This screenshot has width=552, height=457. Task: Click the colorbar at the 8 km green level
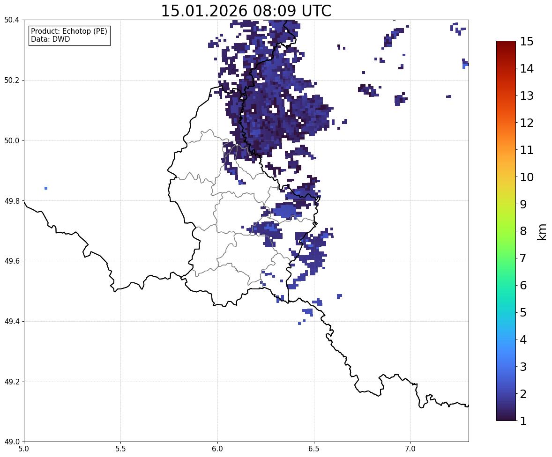(x=506, y=231)
